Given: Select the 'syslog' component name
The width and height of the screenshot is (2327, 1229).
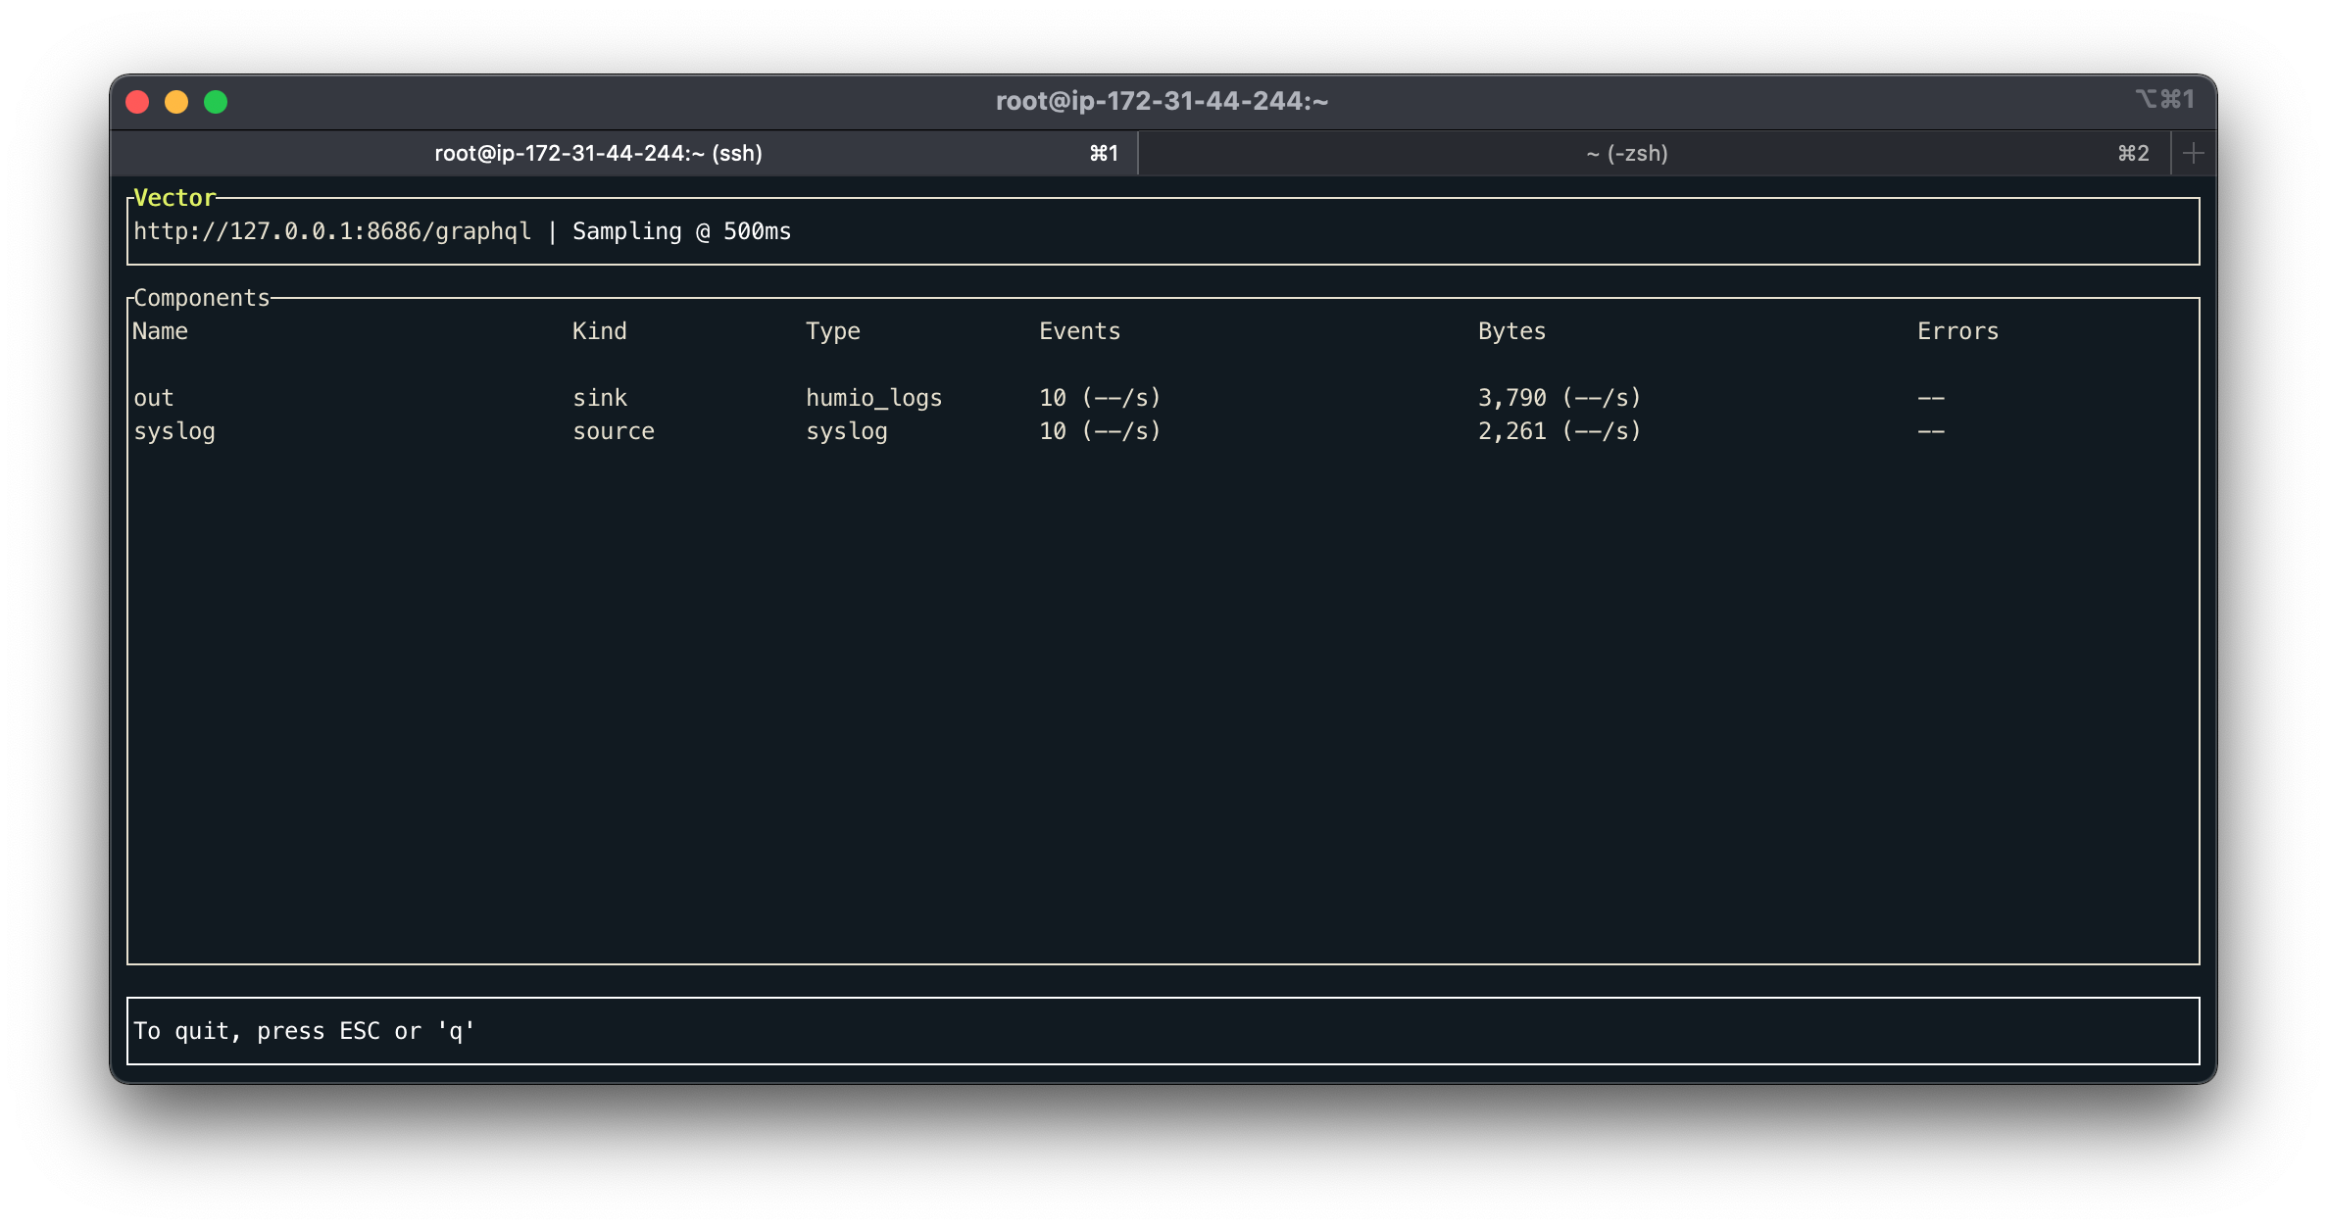Looking at the screenshot, I should tap(174, 431).
